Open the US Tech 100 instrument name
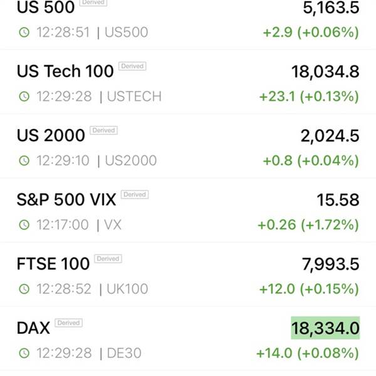Image resolution: width=376 pixels, height=376 pixels. click(65, 71)
